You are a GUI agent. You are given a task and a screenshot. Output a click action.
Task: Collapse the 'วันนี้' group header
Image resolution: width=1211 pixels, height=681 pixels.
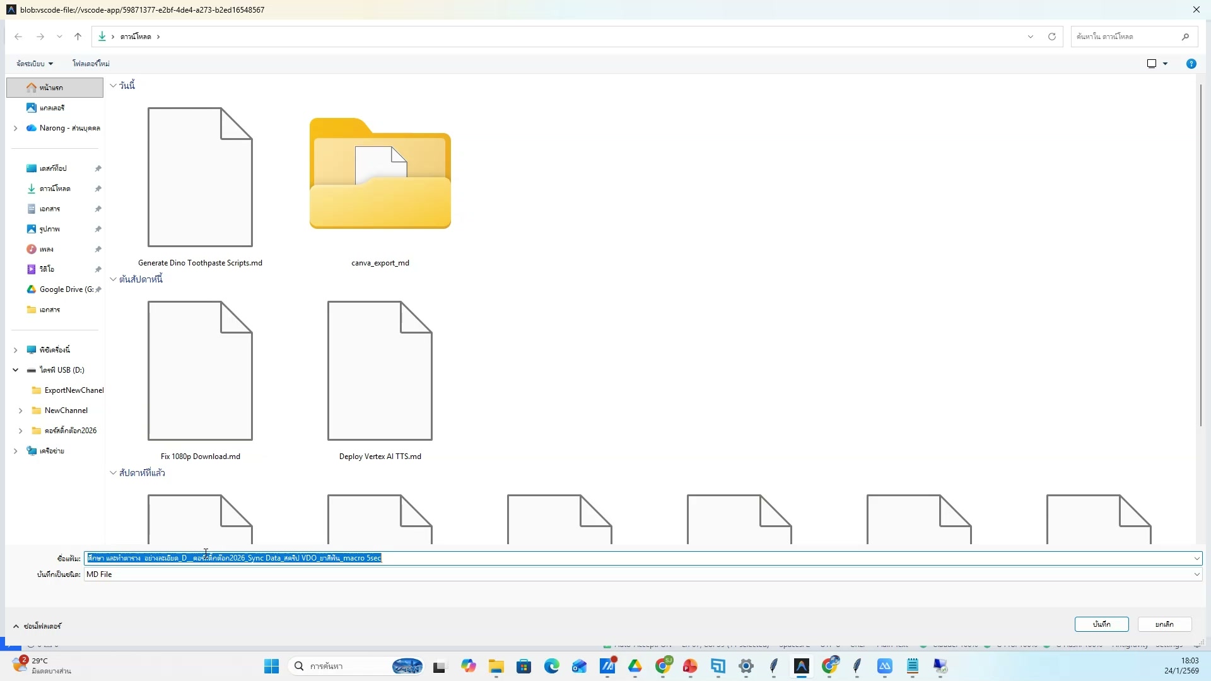click(x=114, y=86)
